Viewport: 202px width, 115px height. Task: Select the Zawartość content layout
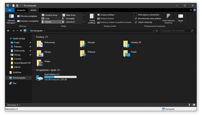[69, 22]
